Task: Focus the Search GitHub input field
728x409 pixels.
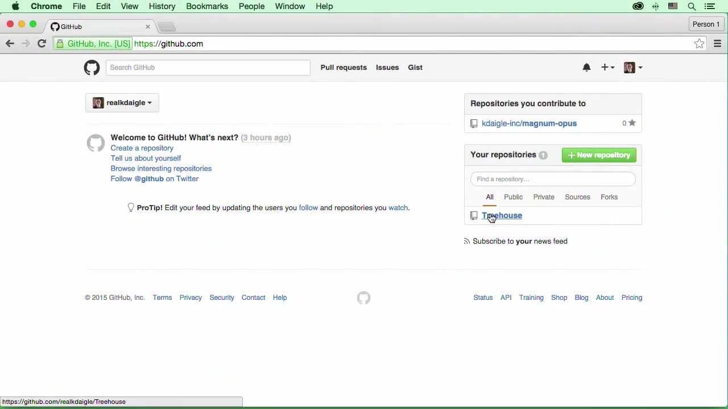Action: click(208, 68)
